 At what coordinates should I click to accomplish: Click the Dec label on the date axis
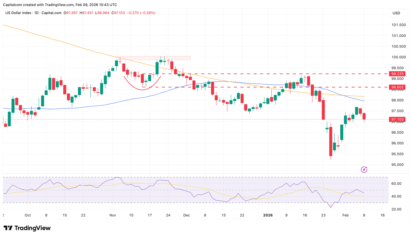pyautogui.click(x=187, y=215)
